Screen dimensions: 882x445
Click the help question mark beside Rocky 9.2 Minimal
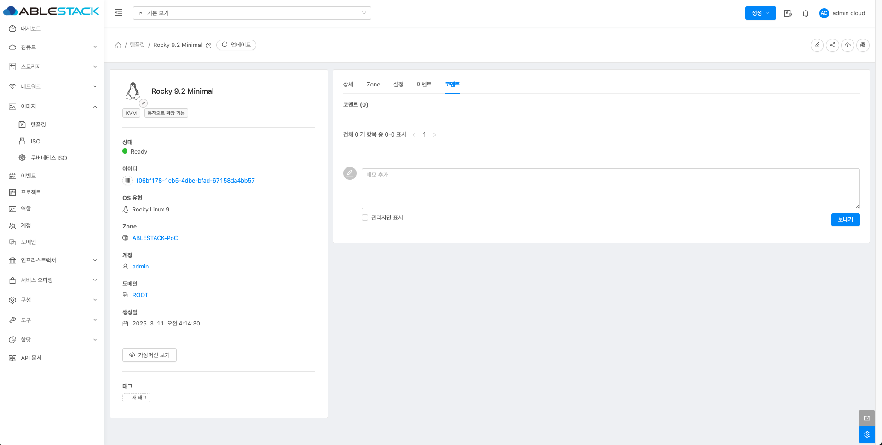pos(208,46)
